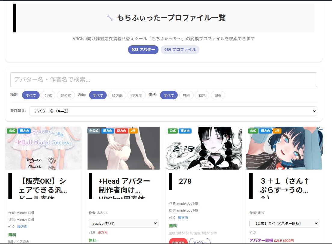This screenshot has height=244, width=332.
Task: Click the 登録: 2025-12-13 date line
Action: click(193, 233)
